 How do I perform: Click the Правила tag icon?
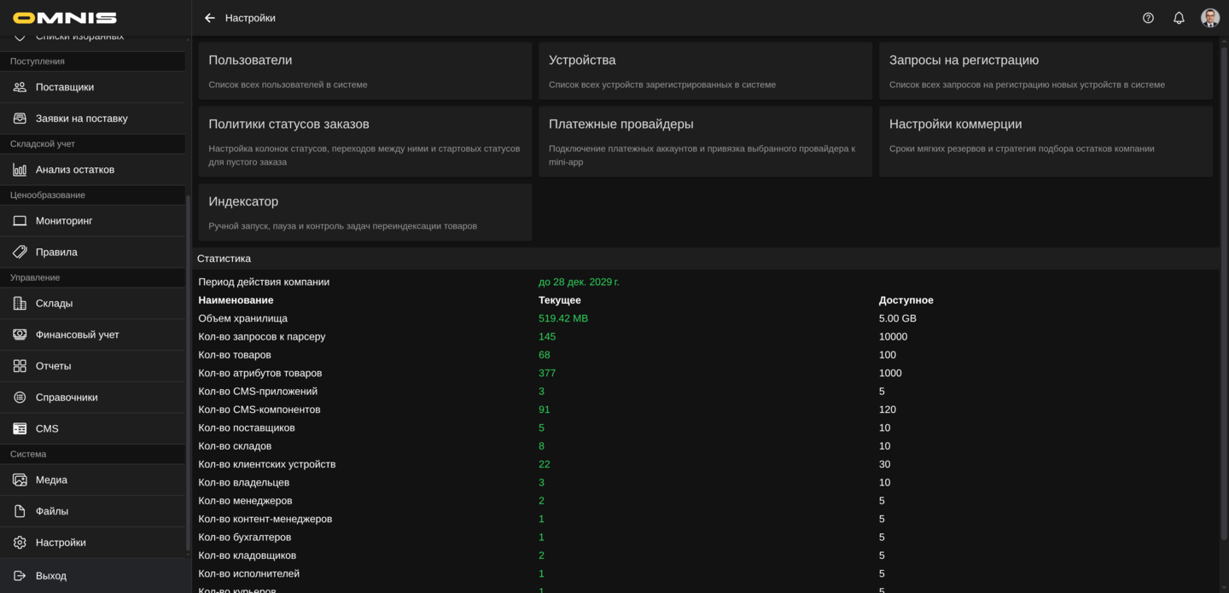pyautogui.click(x=20, y=253)
